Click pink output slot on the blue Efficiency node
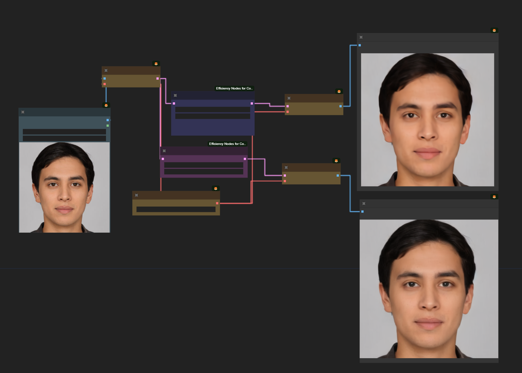522x373 pixels. [252, 104]
